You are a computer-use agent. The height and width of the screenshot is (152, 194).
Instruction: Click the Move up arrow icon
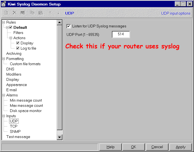pos(50,13)
